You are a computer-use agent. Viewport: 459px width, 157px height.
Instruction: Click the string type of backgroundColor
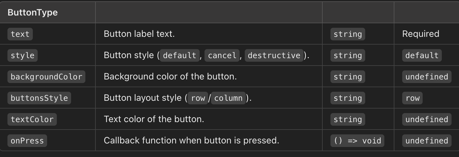(348, 77)
